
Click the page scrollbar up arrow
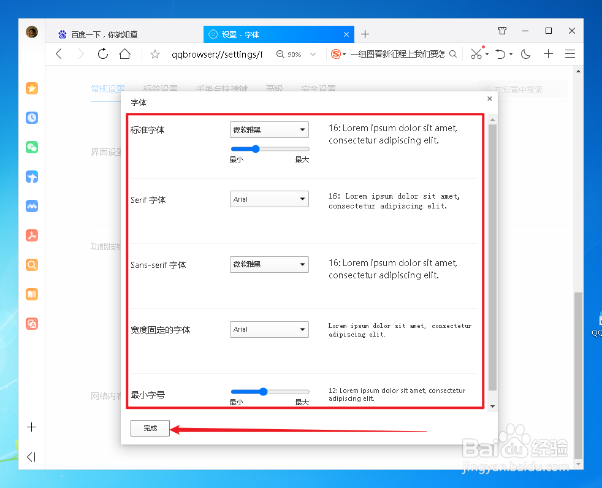(578, 71)
